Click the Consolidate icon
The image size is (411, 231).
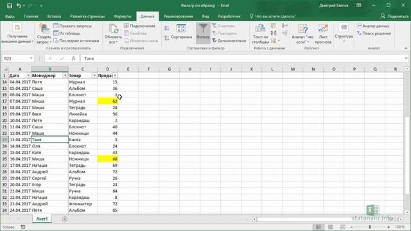(284, 26)
